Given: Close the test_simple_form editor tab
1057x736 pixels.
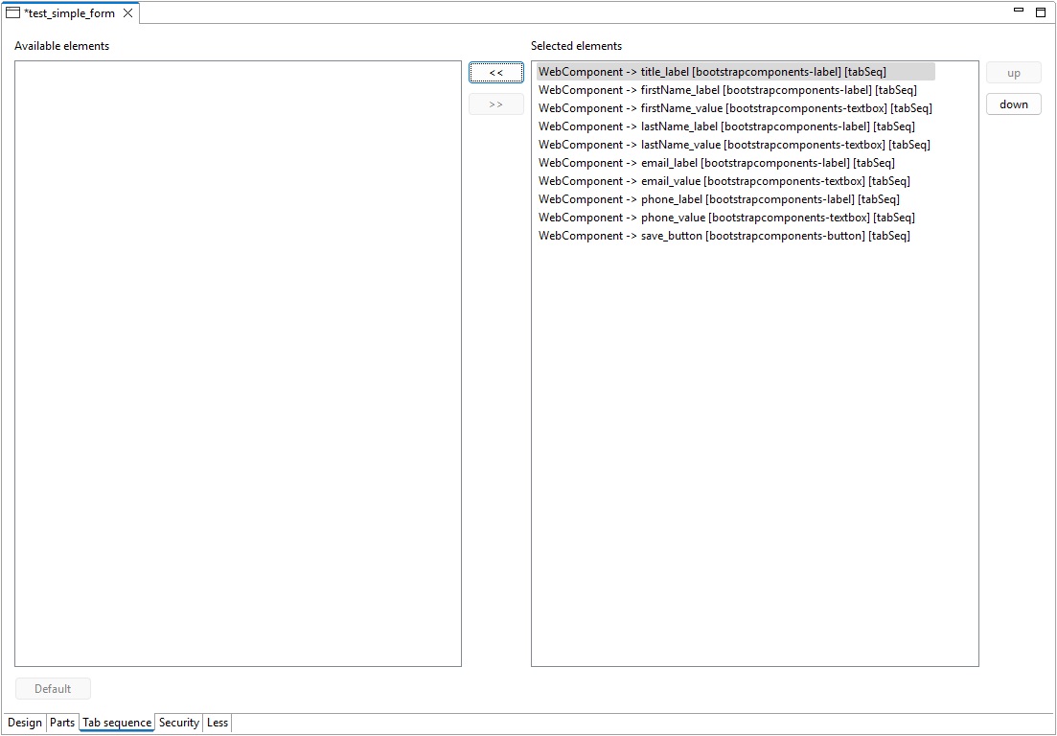Looking at the screenshot, I should pyautogui.click(x=127, y=12).
